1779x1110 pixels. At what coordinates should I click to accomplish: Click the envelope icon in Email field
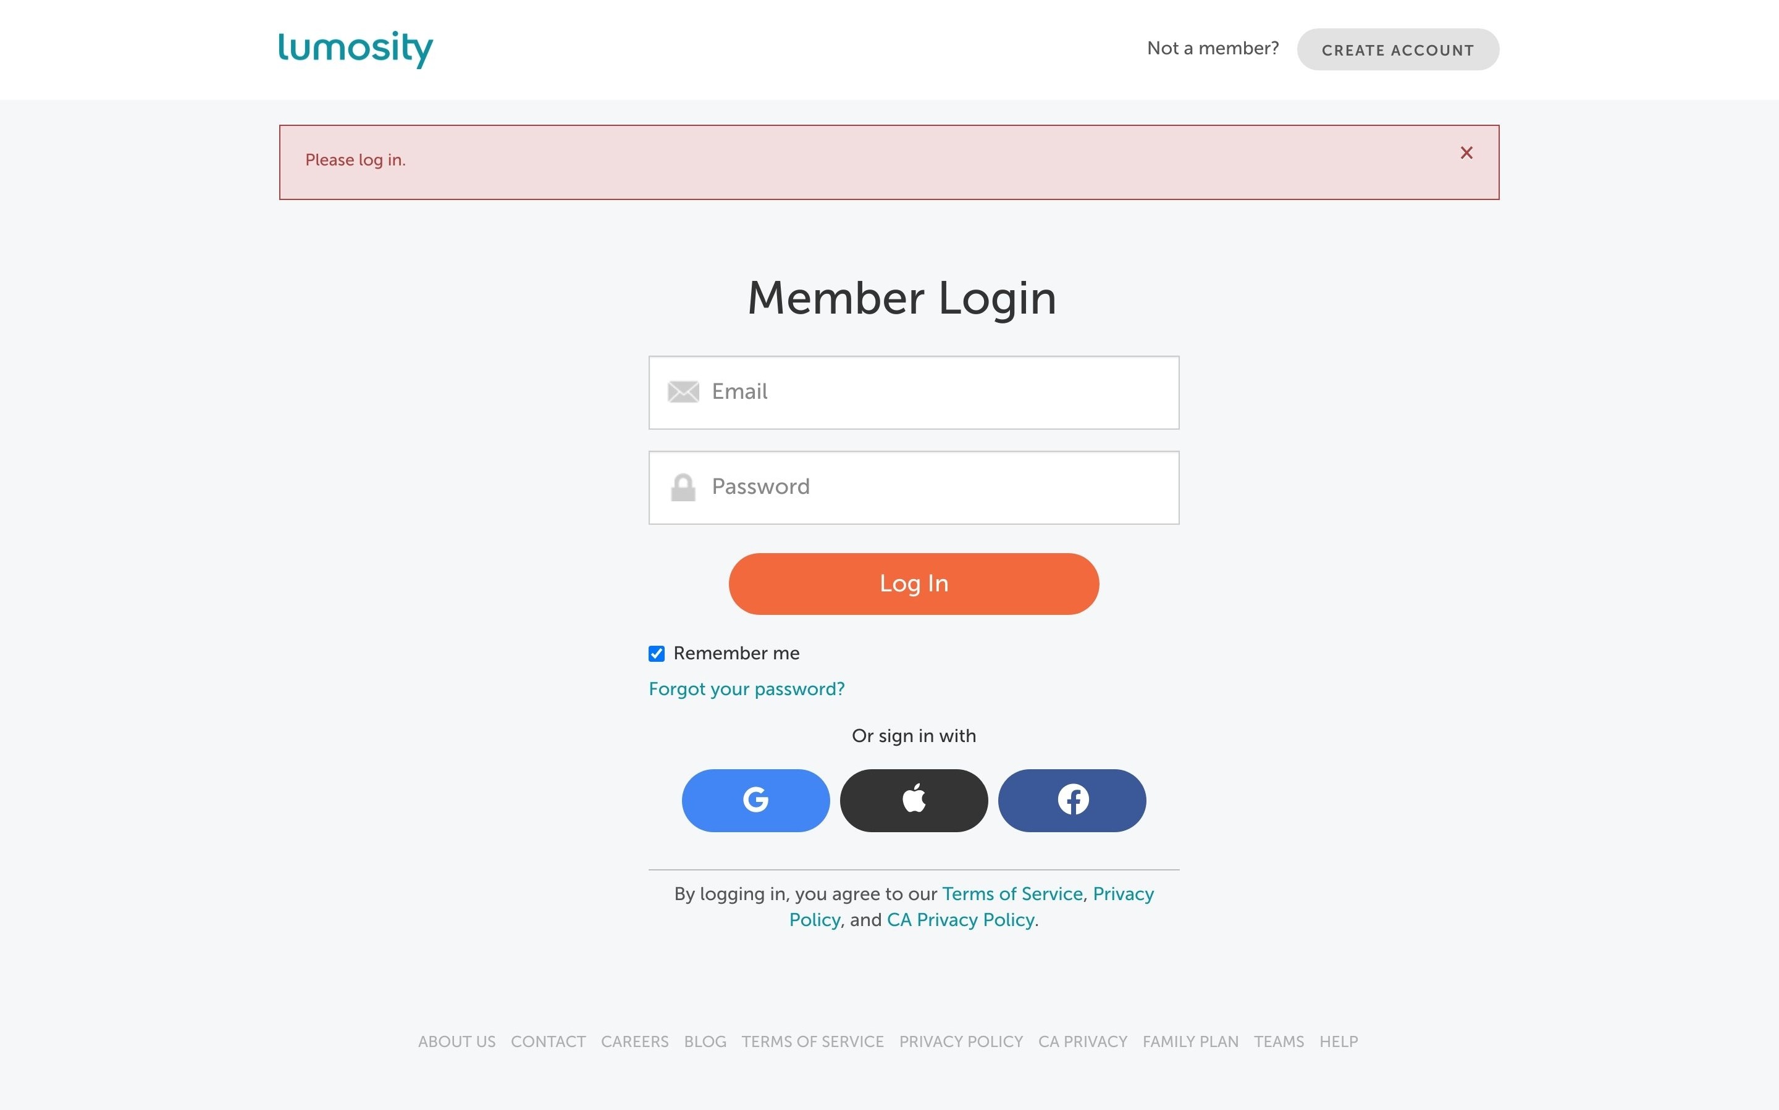pos(683,392)
